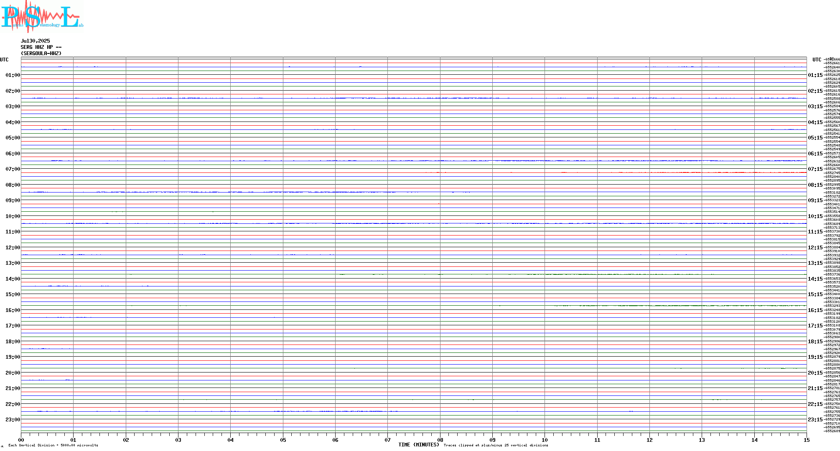Click the PSL Seismology Lab logo
Screen dimensions: 840x451
(x=42, y=16)
